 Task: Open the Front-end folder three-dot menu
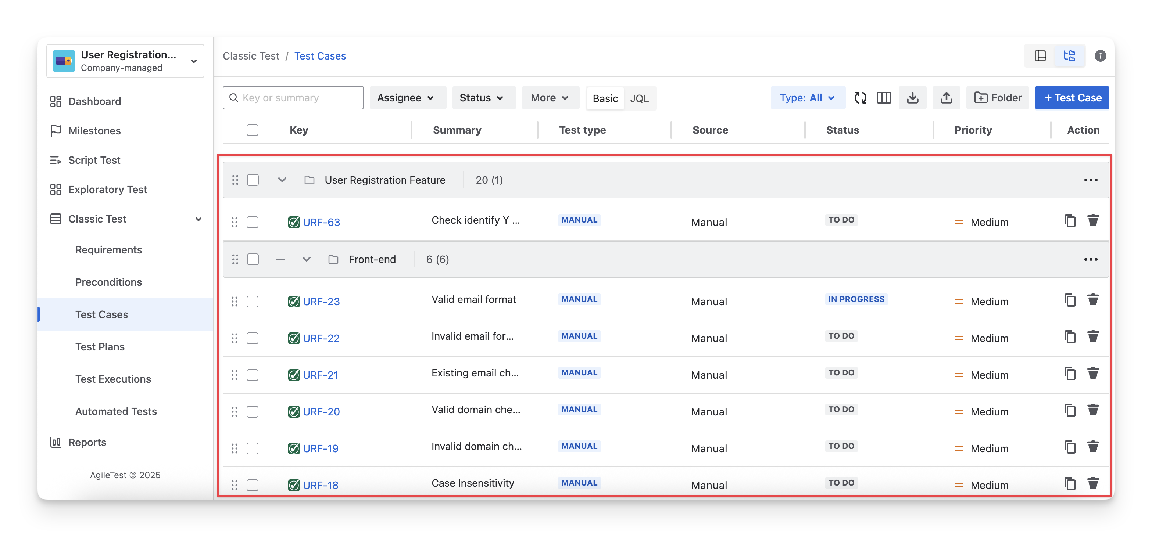click(x=1090, y=260)
